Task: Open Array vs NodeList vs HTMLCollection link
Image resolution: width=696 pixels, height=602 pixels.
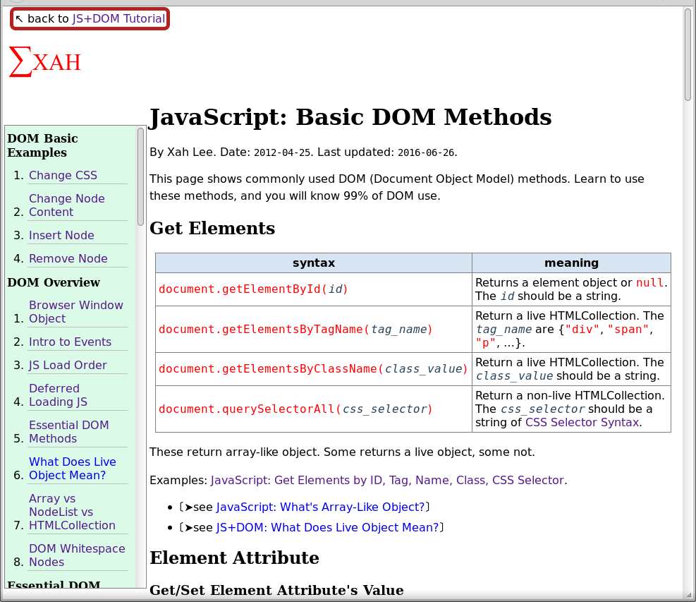Action: click(73, 512)
